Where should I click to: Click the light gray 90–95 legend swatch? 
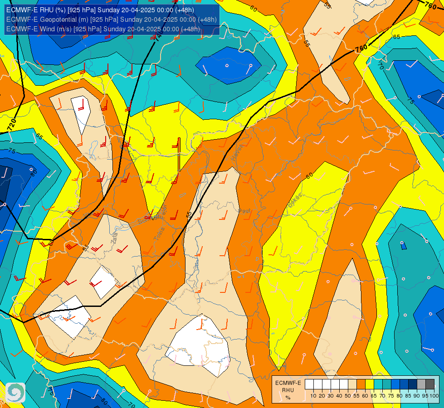tap(421, 384)
